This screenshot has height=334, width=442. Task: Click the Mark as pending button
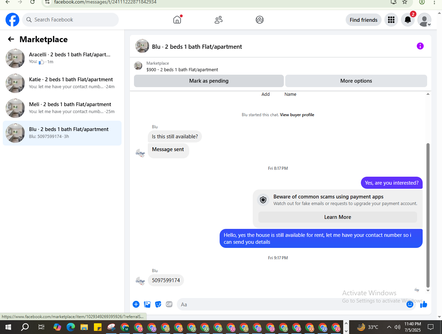pyautogui.click(x=209, y=81)
